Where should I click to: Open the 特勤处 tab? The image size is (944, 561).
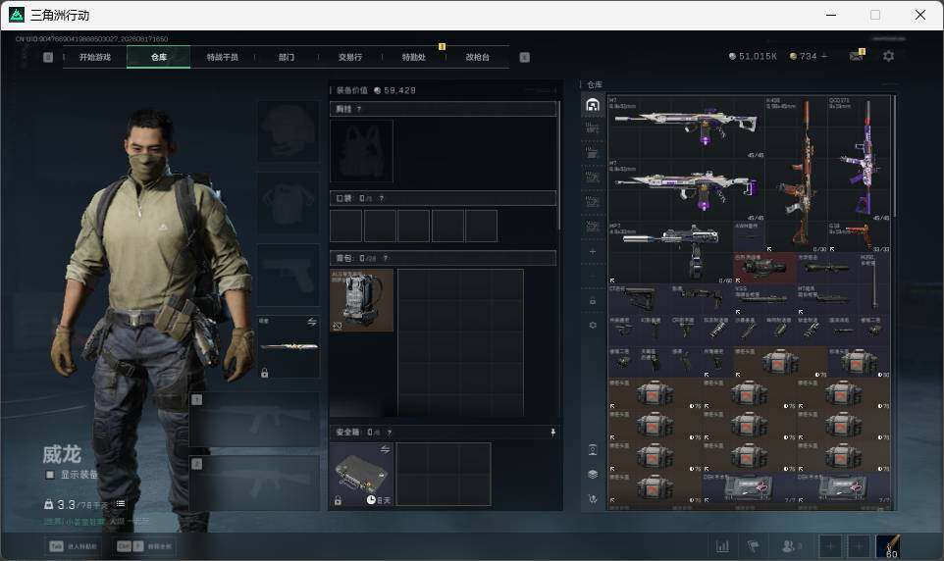point(414,57)
